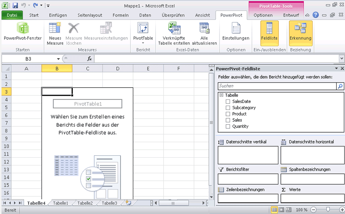Toggle the Erkennung relationship button
Screen dimensions: 345x214
(301, 34)
